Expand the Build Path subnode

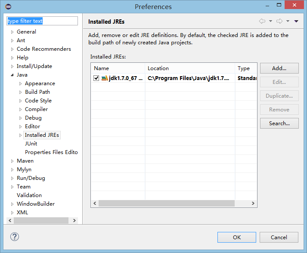coord(20,92)
